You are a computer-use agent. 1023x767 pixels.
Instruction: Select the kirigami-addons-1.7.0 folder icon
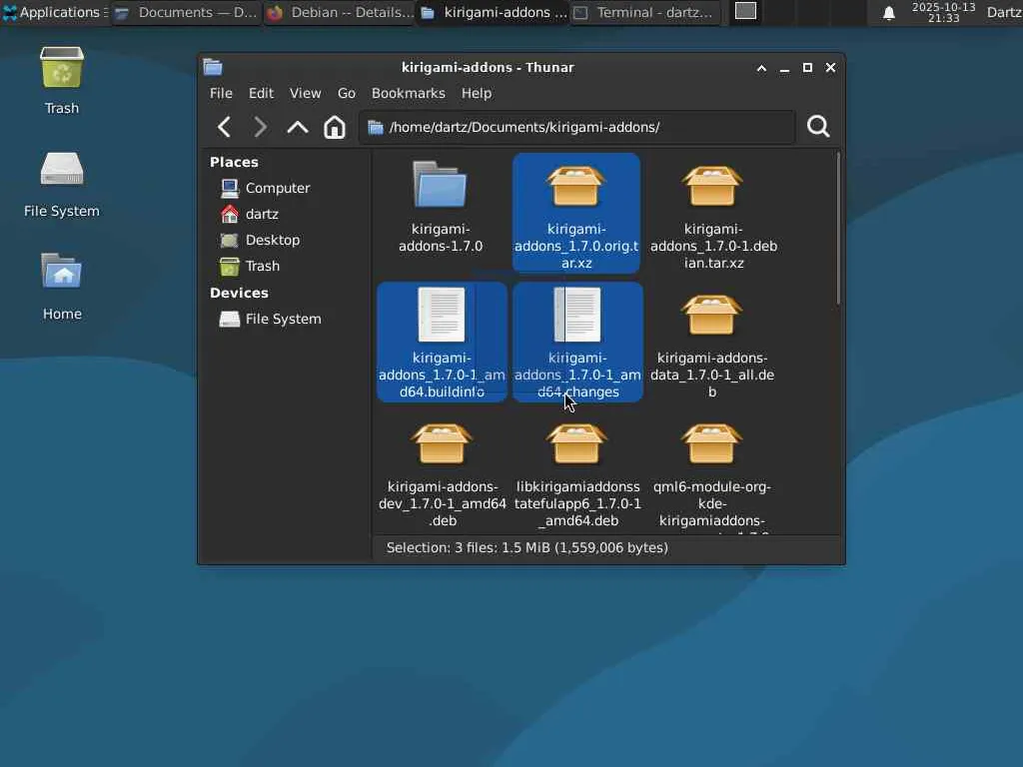click(441, 185)
